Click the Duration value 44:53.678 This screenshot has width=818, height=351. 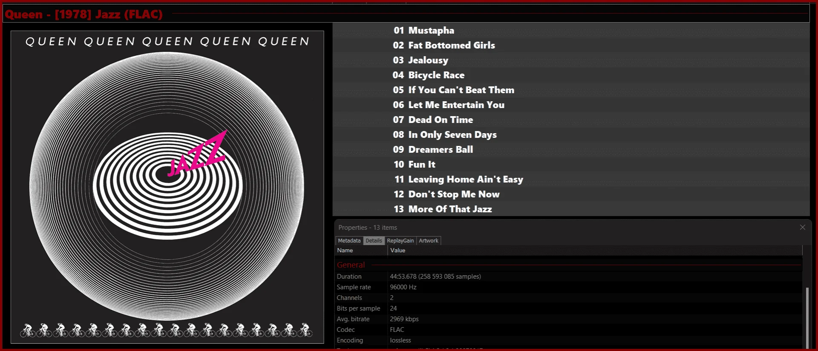tap(435, 277)
